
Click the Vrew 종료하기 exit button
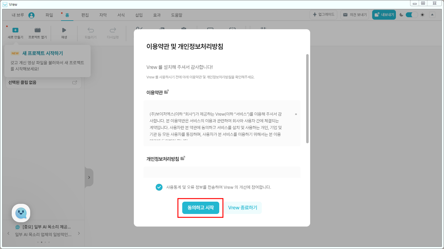[x=243, y=207]
